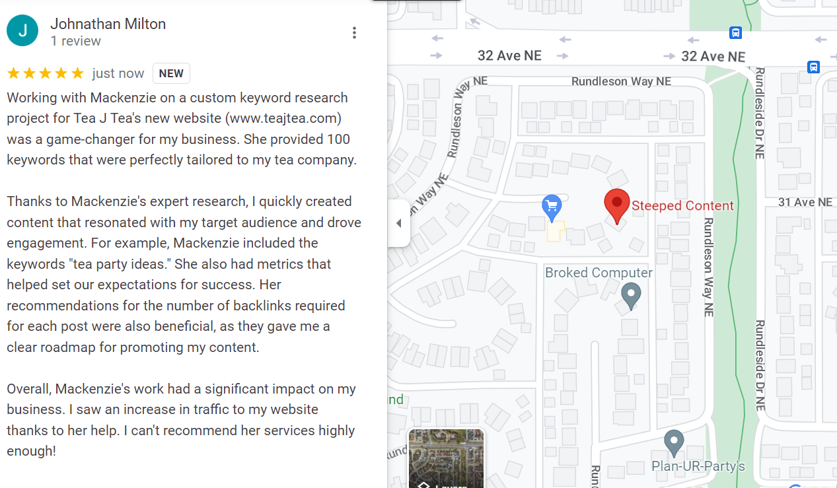Screen dimensions: 837x488
Task: Click the blue shopping cart map marker
Action: tap(552, 208)
